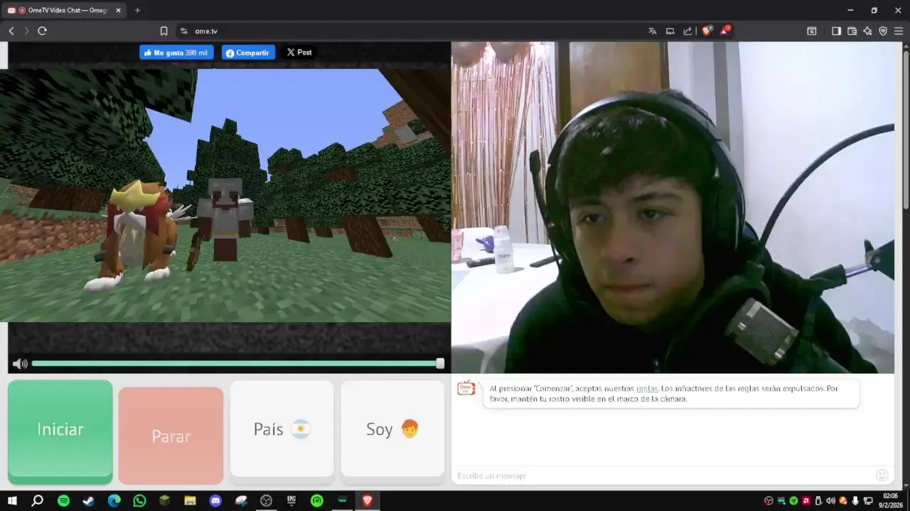The height and width of the screenshot is (511, 910).
Task: Open Windows taskbar search
Action: click(38, 501)
